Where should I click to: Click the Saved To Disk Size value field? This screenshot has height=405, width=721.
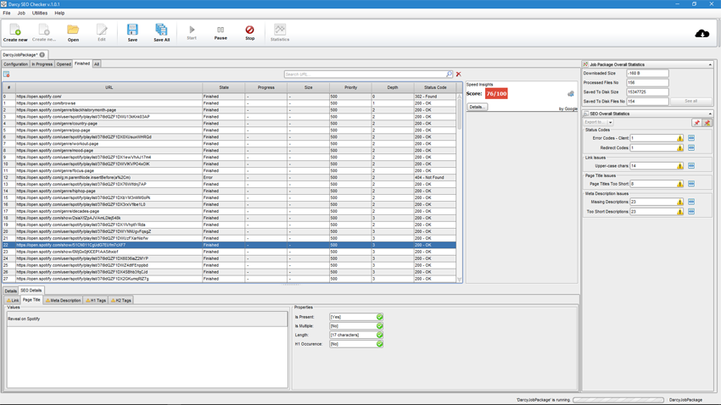[647, 92]
